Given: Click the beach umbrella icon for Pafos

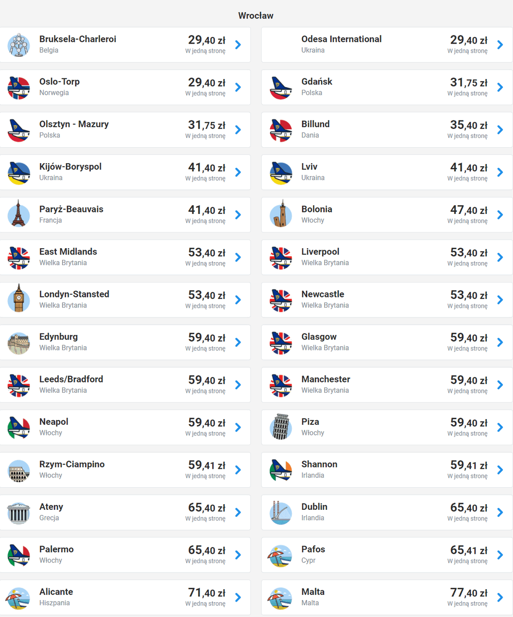Looking at the screenshot, I should pos(281,555).
